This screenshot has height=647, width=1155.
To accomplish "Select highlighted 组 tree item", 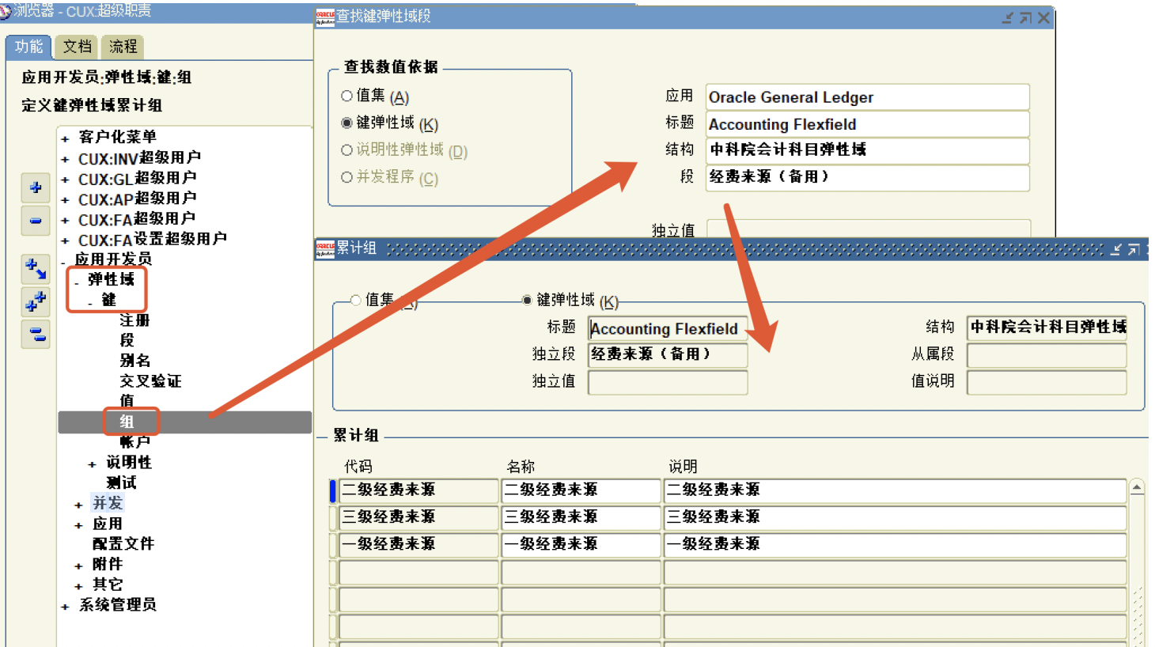I will [127, 422].
